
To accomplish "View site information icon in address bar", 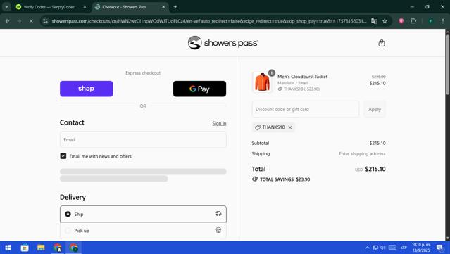I will 45,21.
